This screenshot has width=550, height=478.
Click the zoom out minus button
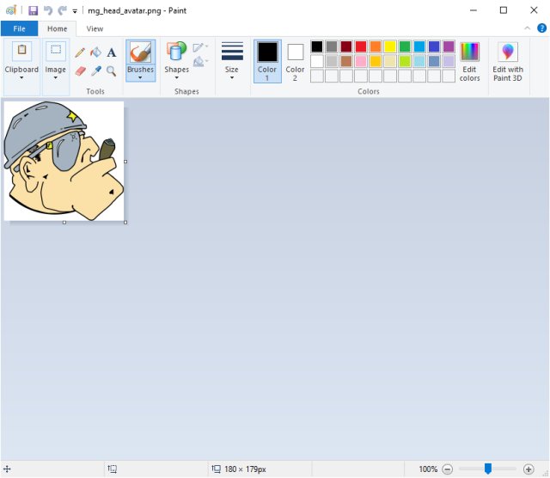447,469
